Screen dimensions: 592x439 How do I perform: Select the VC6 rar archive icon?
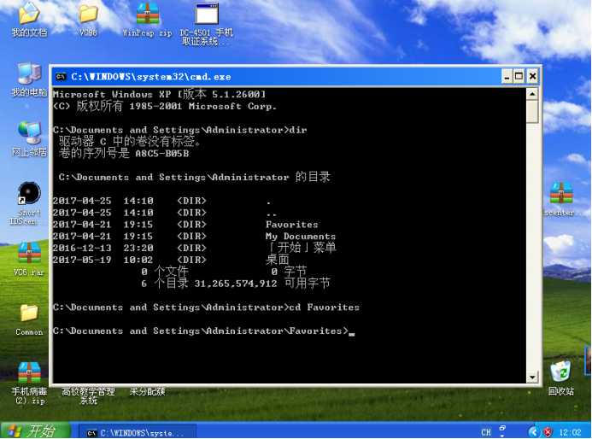click(x=29, y=259)
